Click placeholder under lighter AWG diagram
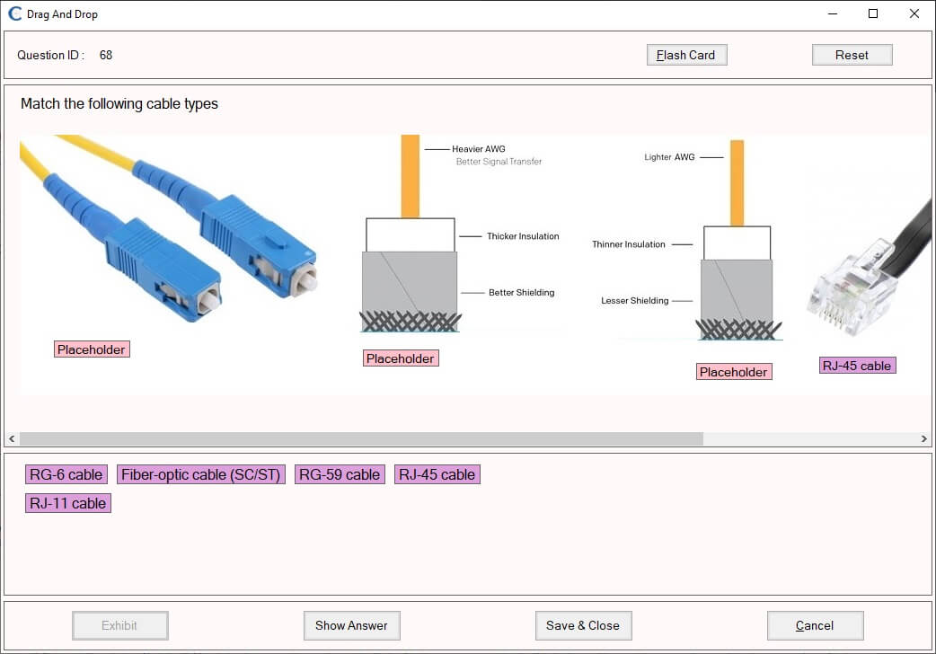This screenshot has height=654, width=936. (734, 372)
